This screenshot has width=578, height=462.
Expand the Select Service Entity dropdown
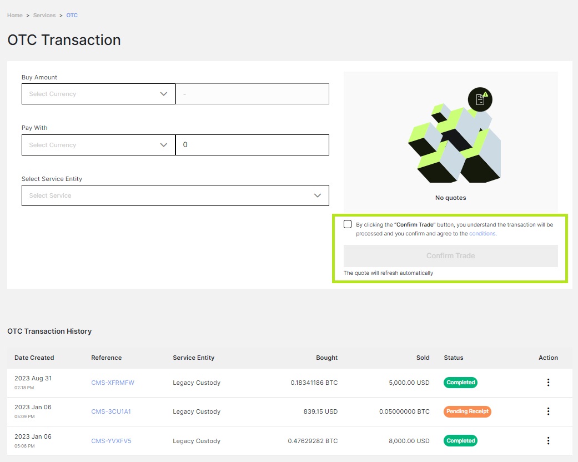coord(175,195)
